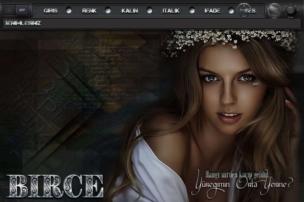Click the dotted circular inci emblem

click(243, 10)
